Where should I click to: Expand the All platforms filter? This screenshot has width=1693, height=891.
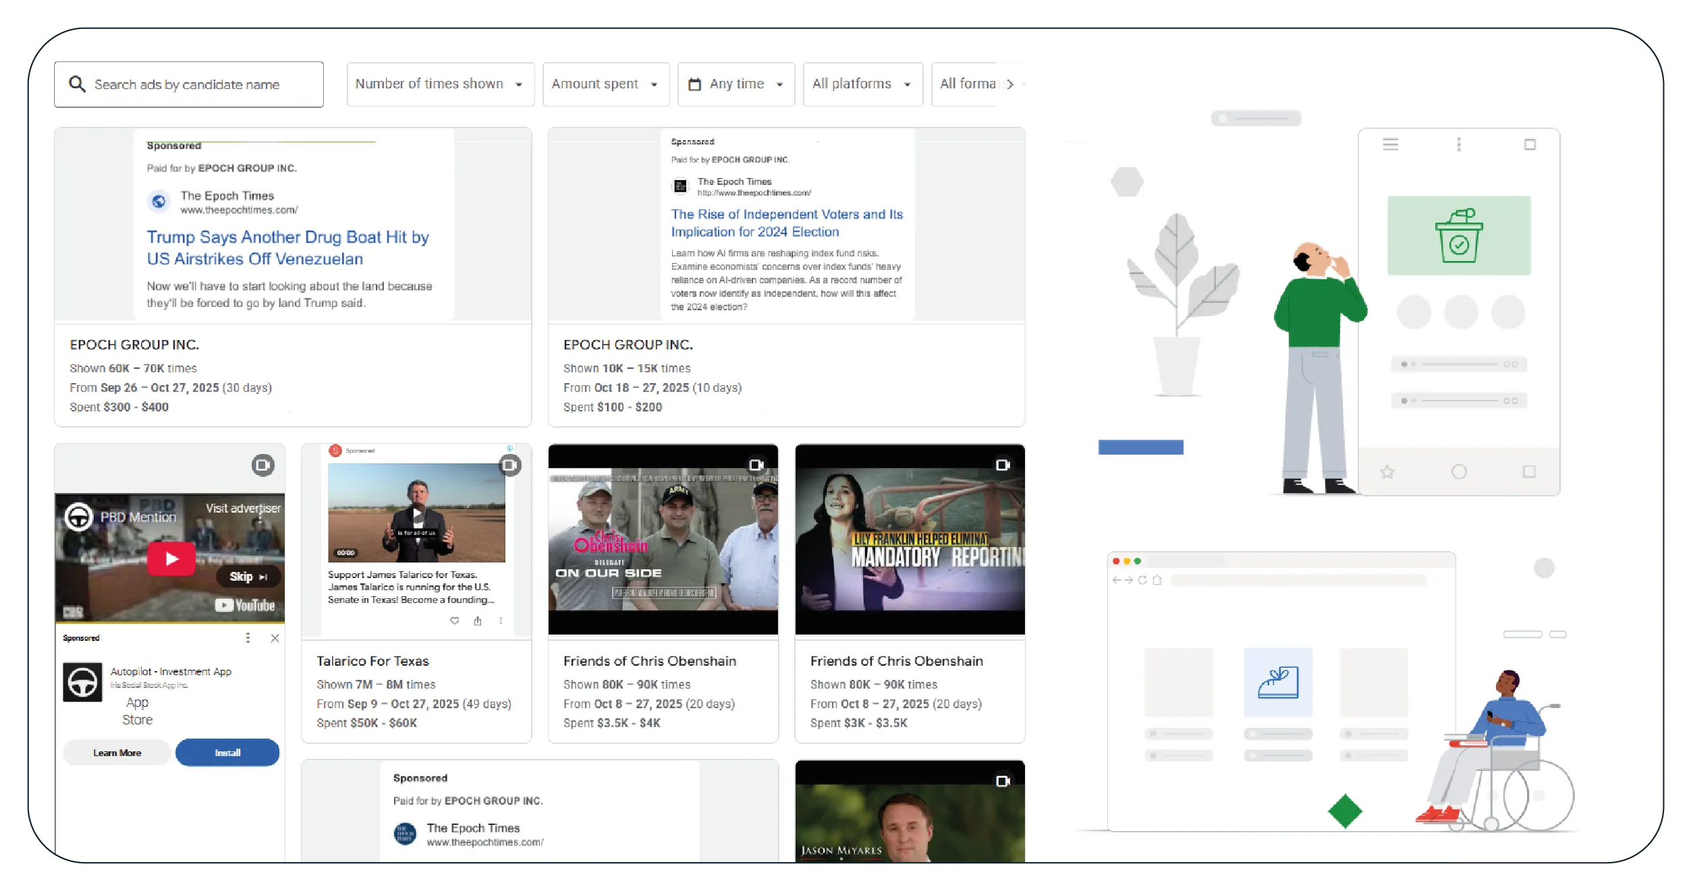(x=862, y=84)
